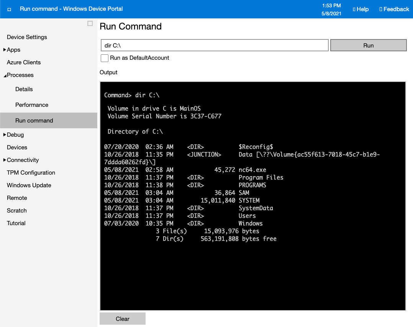The image size is (413, 327).
Task: Go to Azure Clients page
Action: tap(24, 62)
